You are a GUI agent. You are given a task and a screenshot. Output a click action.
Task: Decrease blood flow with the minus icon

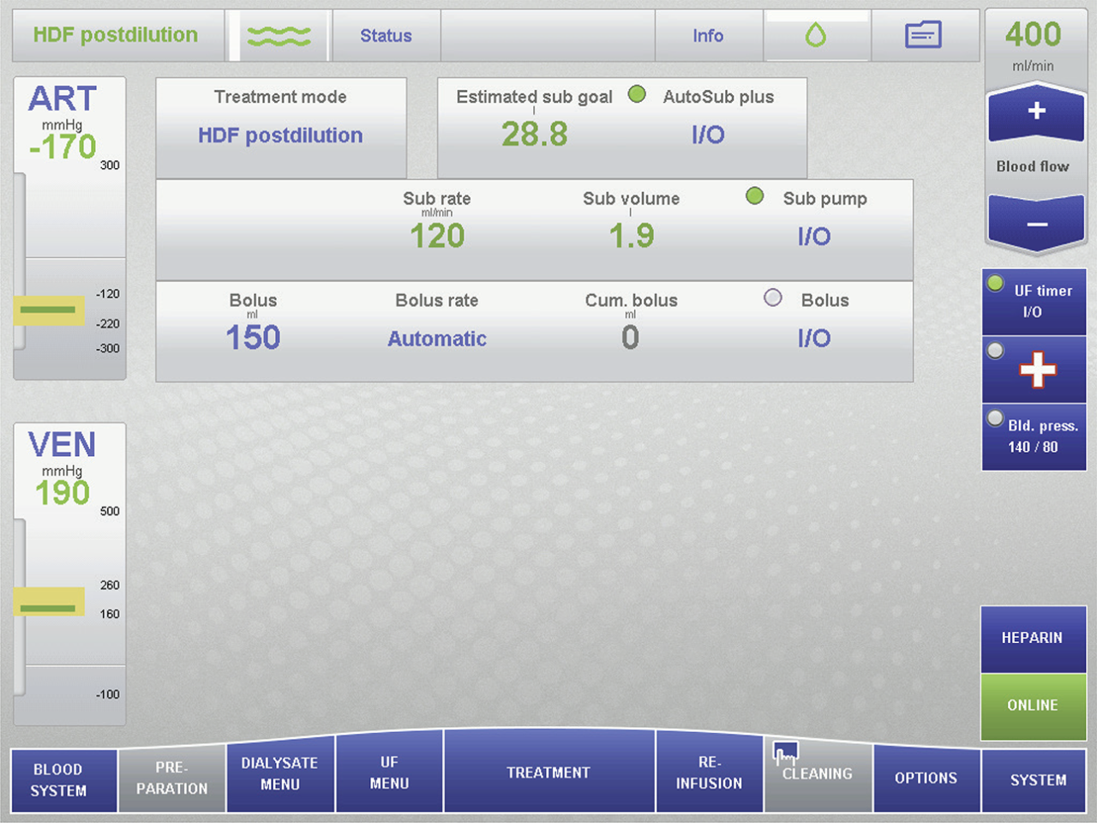(1035, 224)
